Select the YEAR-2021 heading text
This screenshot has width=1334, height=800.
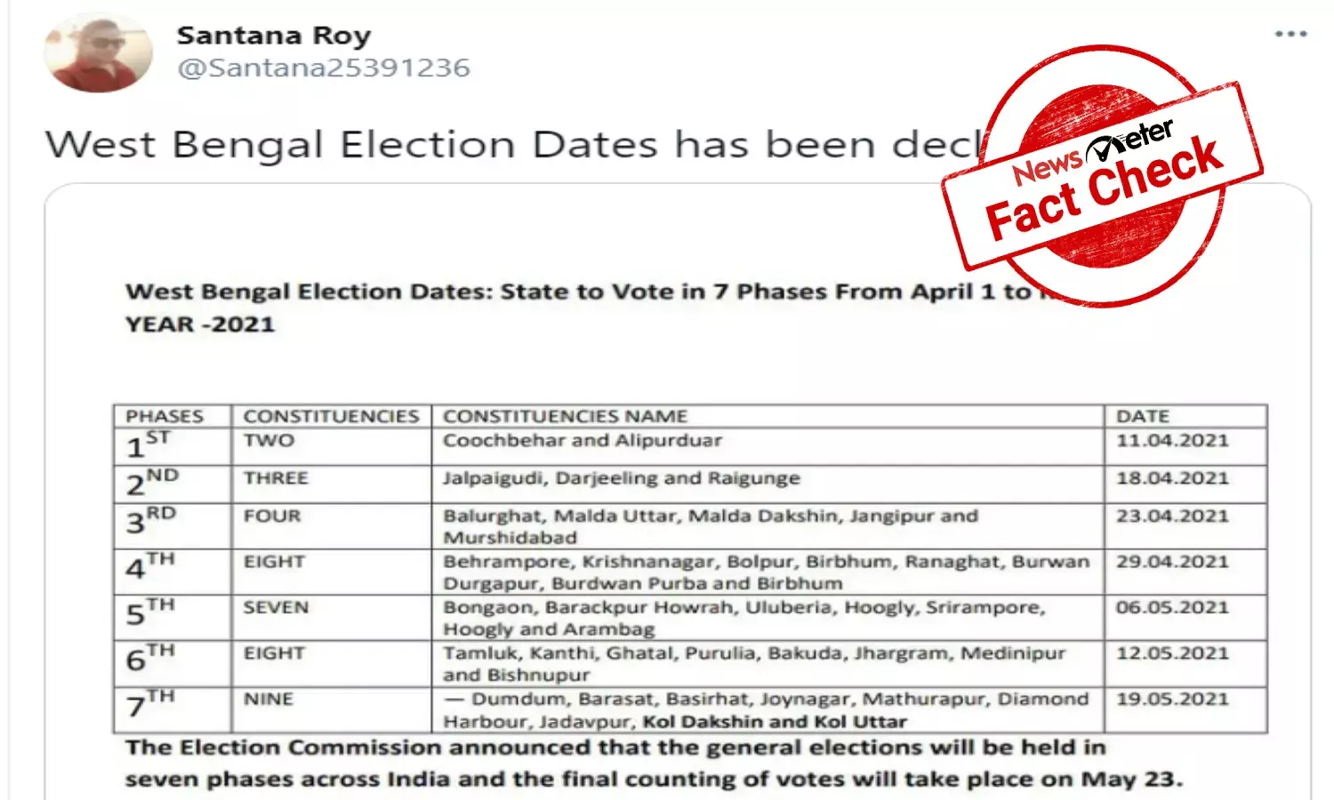coord(199,324)
